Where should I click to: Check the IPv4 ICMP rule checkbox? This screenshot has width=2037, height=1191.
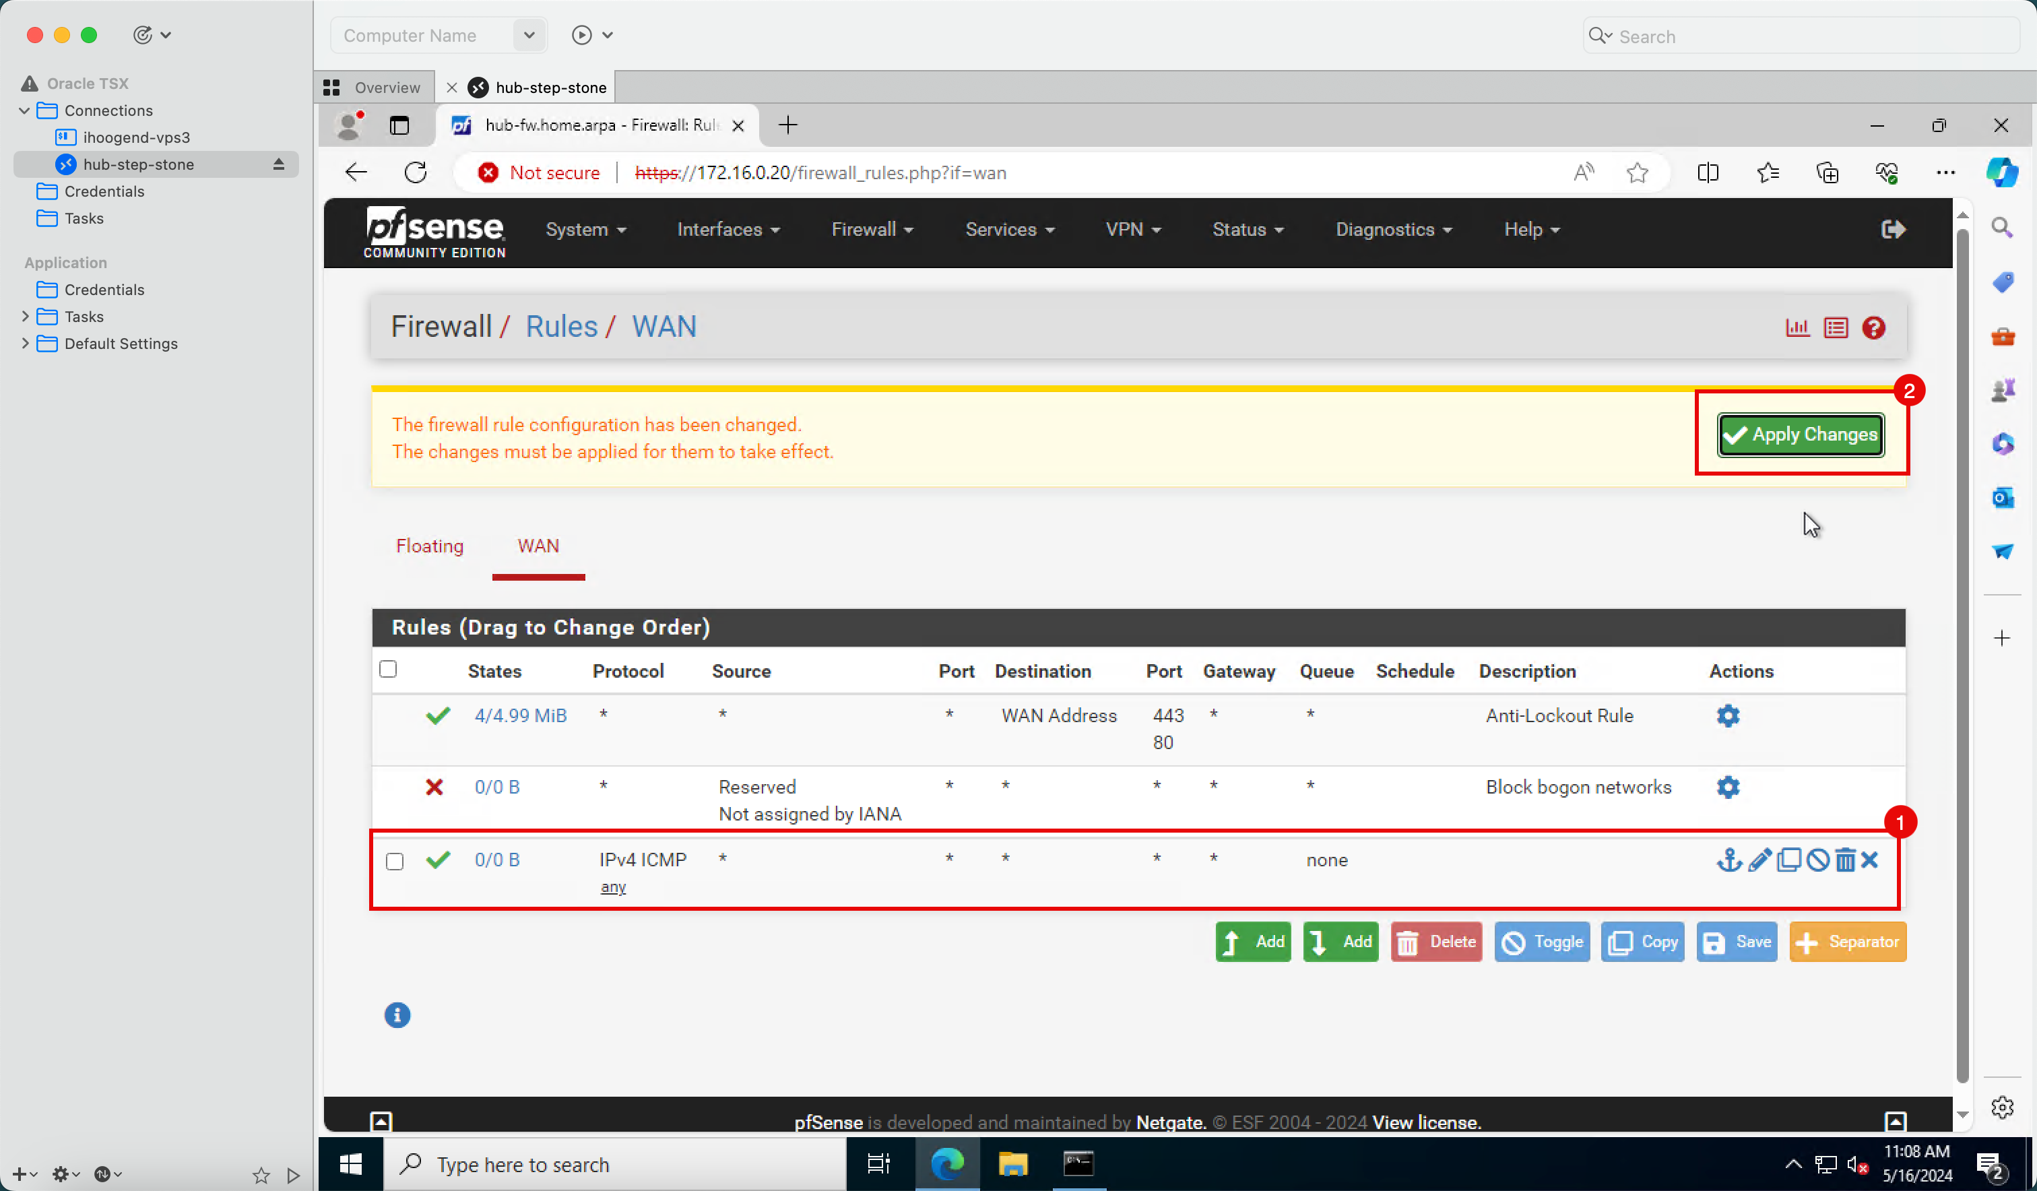[x=395, y=861]
